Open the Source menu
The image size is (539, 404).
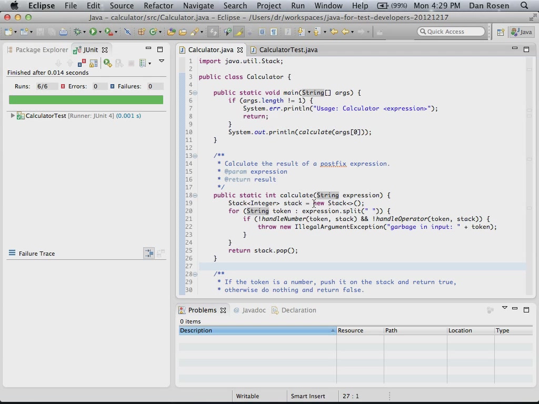pos(122,6)
